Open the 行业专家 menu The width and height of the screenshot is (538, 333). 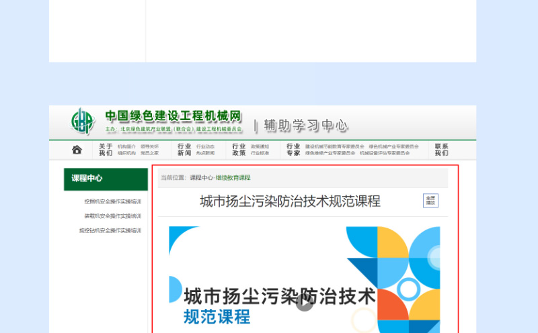tap(293, 150)
